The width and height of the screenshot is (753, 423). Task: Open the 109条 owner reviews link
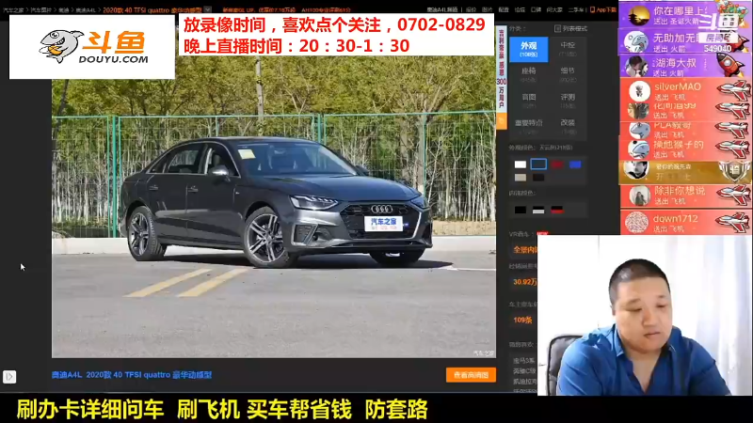click(522, 320)
